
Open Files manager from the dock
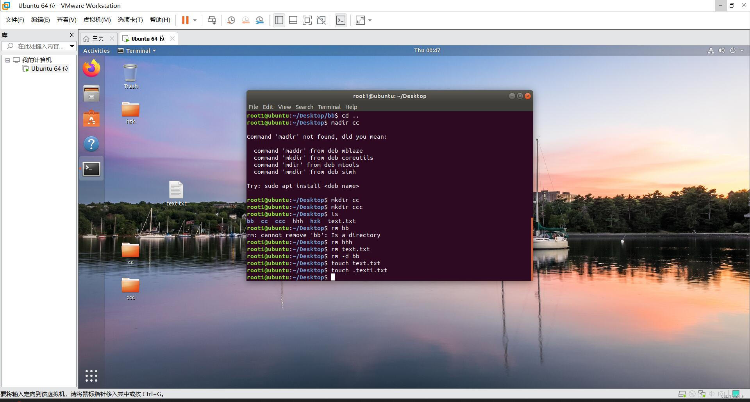coord(91,93)
